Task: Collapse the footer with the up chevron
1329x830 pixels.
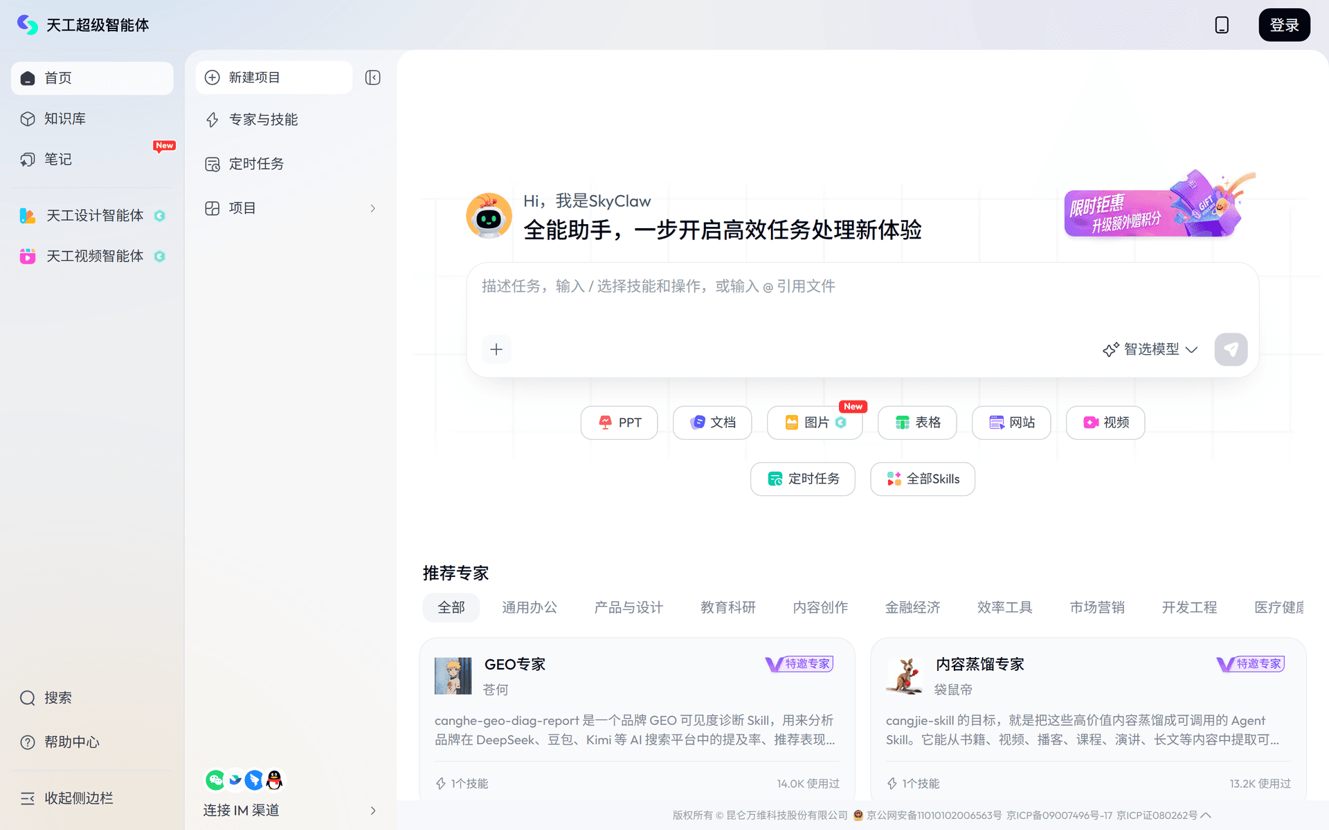Action: coord(1206,815)
